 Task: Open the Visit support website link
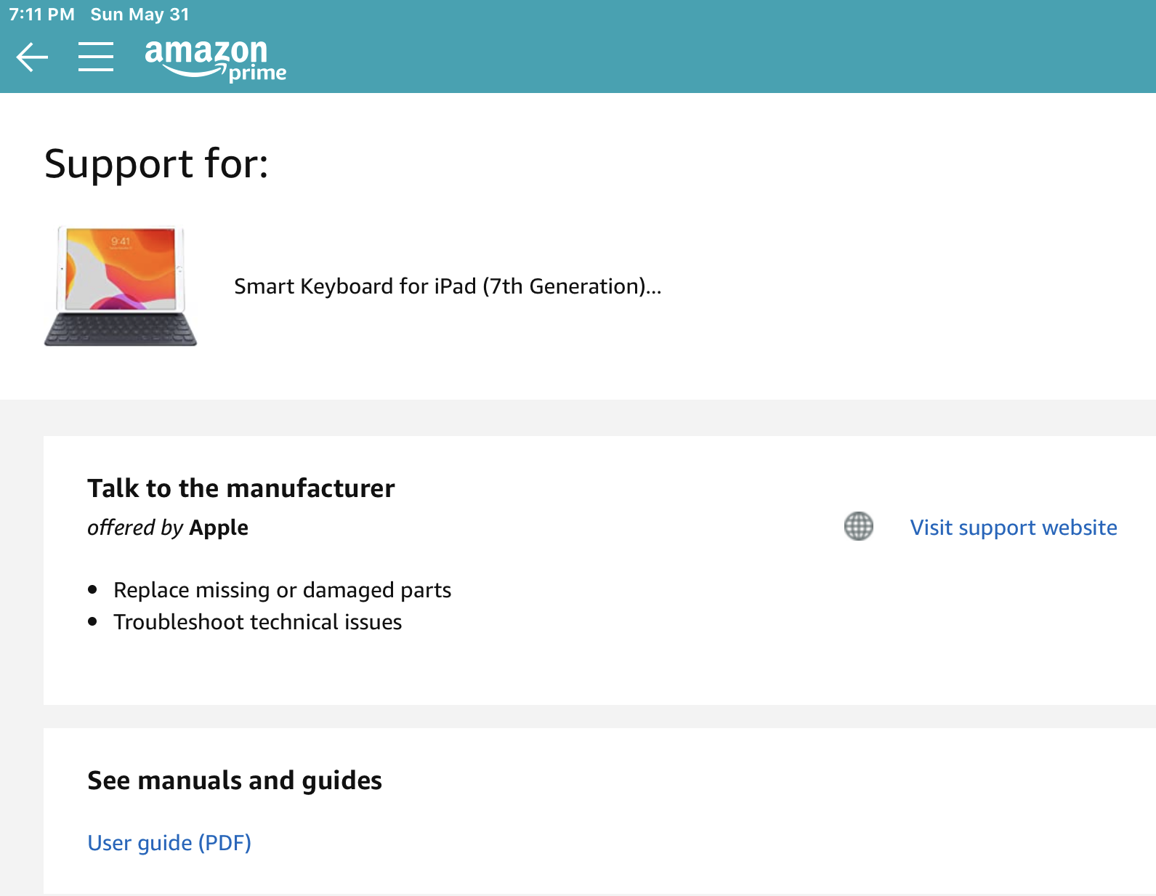1013,528
